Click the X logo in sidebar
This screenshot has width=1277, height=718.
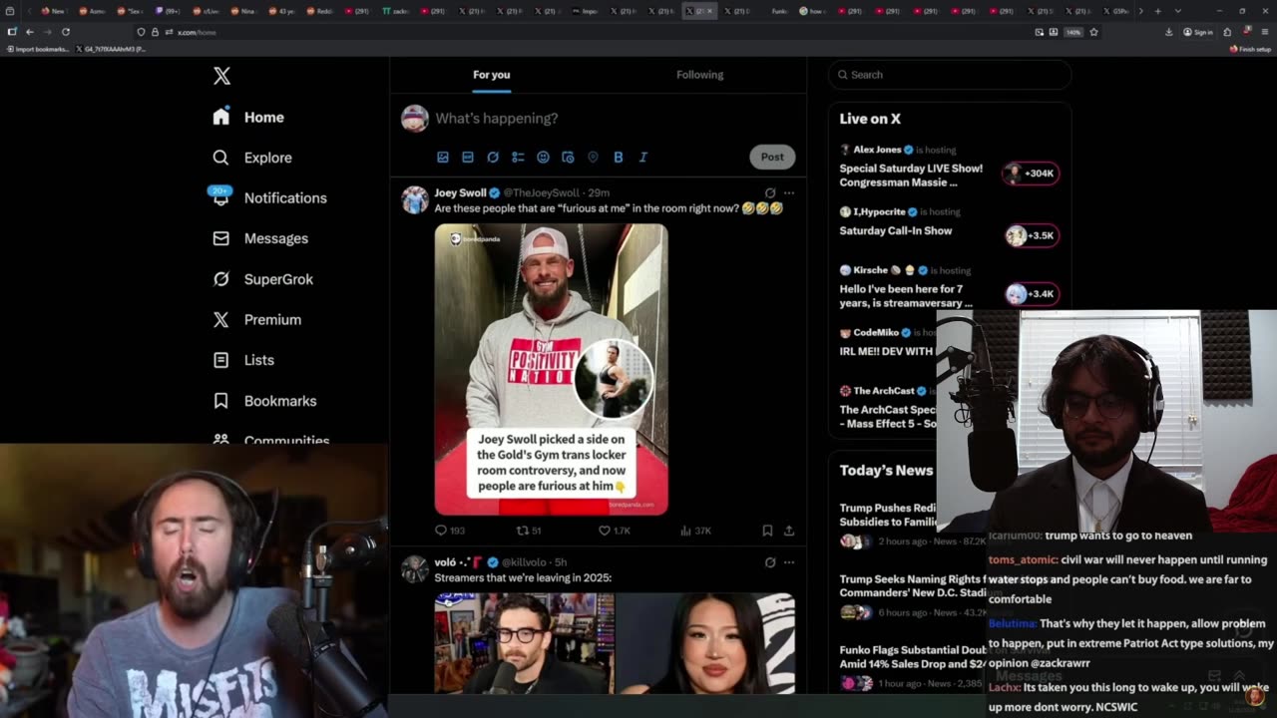tap(221, 76)
